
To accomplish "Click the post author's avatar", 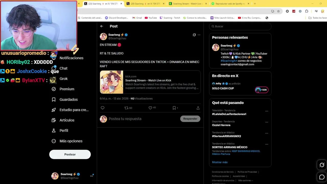I will pos(103,37).
